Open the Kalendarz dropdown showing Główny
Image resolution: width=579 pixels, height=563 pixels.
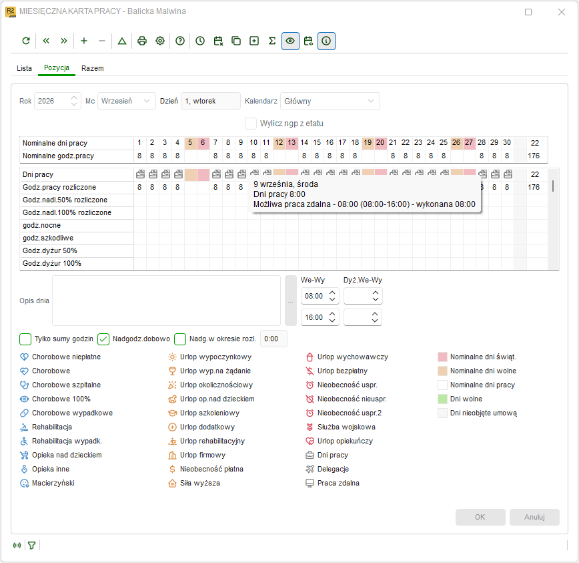click(330, 102)
